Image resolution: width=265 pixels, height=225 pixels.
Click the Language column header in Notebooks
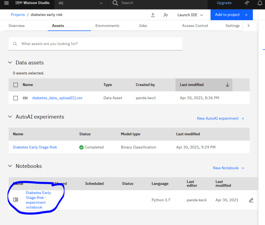pos(160,184)
